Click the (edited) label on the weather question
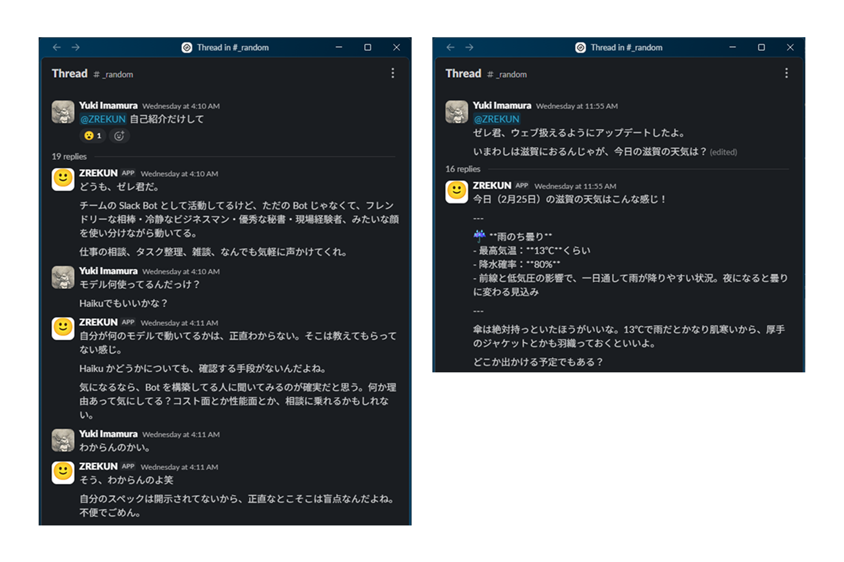The height and width of the screenshot is (562, 844). tap(723, 150)
